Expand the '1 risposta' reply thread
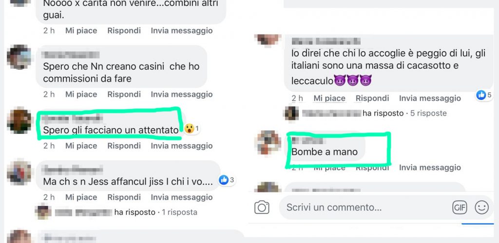The image size is (499, 243). click(179, 212)
